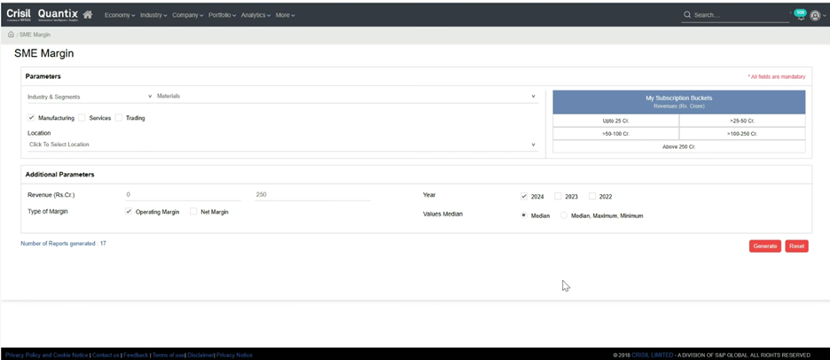The width and height of the screenshot is (830, 360).
Task: Enable the Services checkbox
Action: pyautogui.click(x=82, y=118)
